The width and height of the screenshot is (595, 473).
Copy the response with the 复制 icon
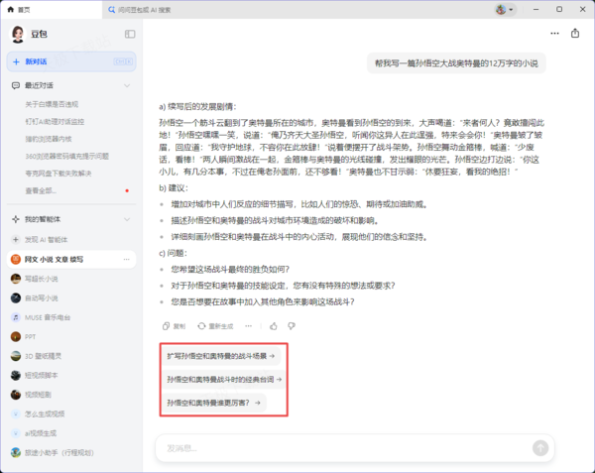174,325
